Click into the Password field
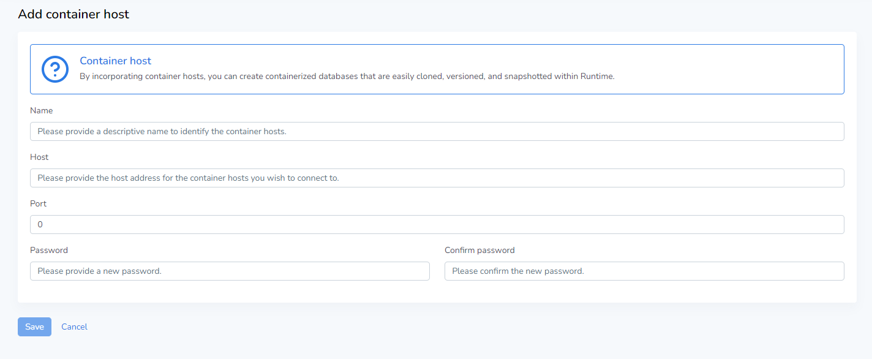Screen dimensions: 872x359 tap(230, 271)
